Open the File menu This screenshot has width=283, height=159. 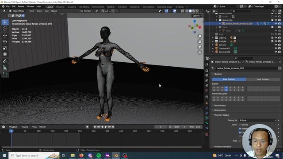tap(8, 6)
